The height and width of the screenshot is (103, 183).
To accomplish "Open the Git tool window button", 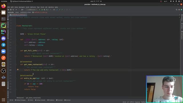I will (x=11, y=100).
